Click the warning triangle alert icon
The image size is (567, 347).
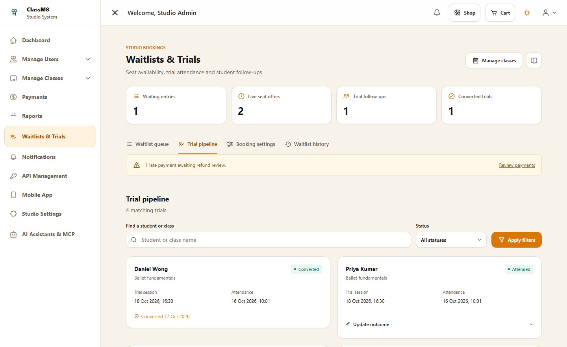point(137,165)
